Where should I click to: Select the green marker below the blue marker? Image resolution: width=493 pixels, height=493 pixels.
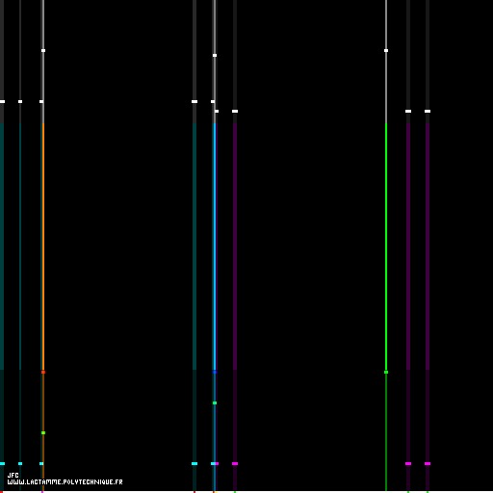tap(215, 403)
